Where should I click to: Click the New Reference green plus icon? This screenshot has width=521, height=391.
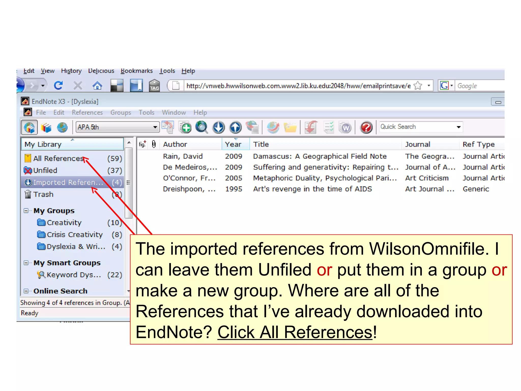[185, 127]
